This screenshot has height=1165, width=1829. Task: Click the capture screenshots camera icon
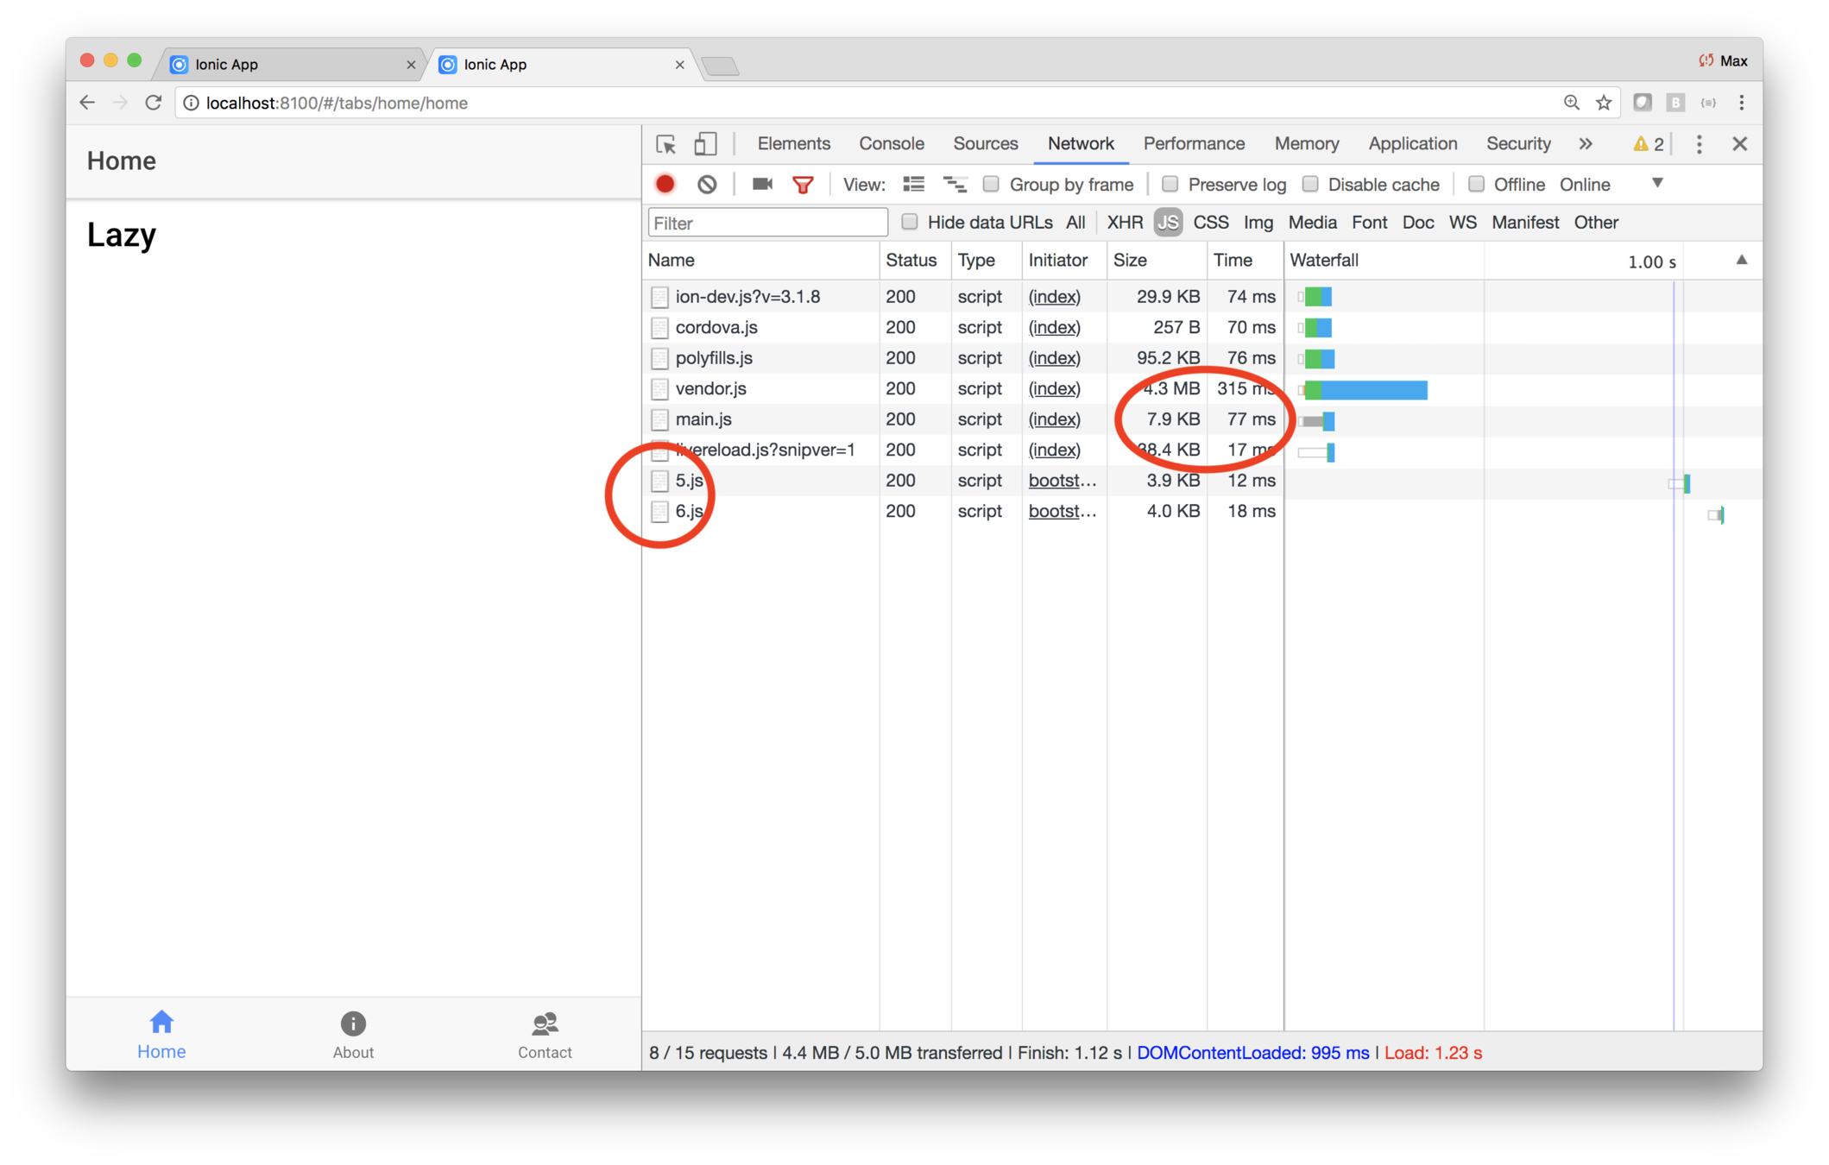761,184
